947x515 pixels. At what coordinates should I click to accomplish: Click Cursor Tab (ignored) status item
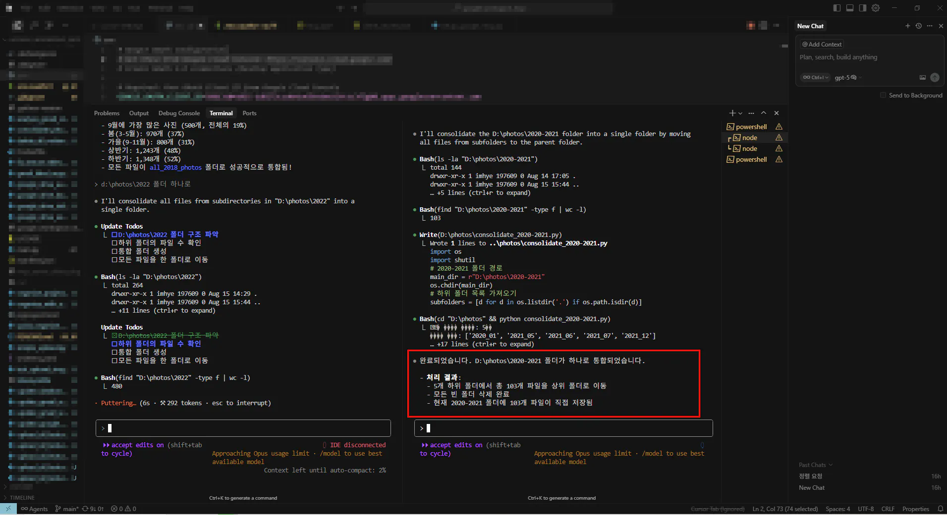coord(718,509)
